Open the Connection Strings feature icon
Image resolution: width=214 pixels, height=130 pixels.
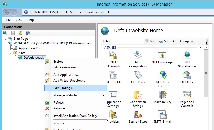(x=138, y=95)
